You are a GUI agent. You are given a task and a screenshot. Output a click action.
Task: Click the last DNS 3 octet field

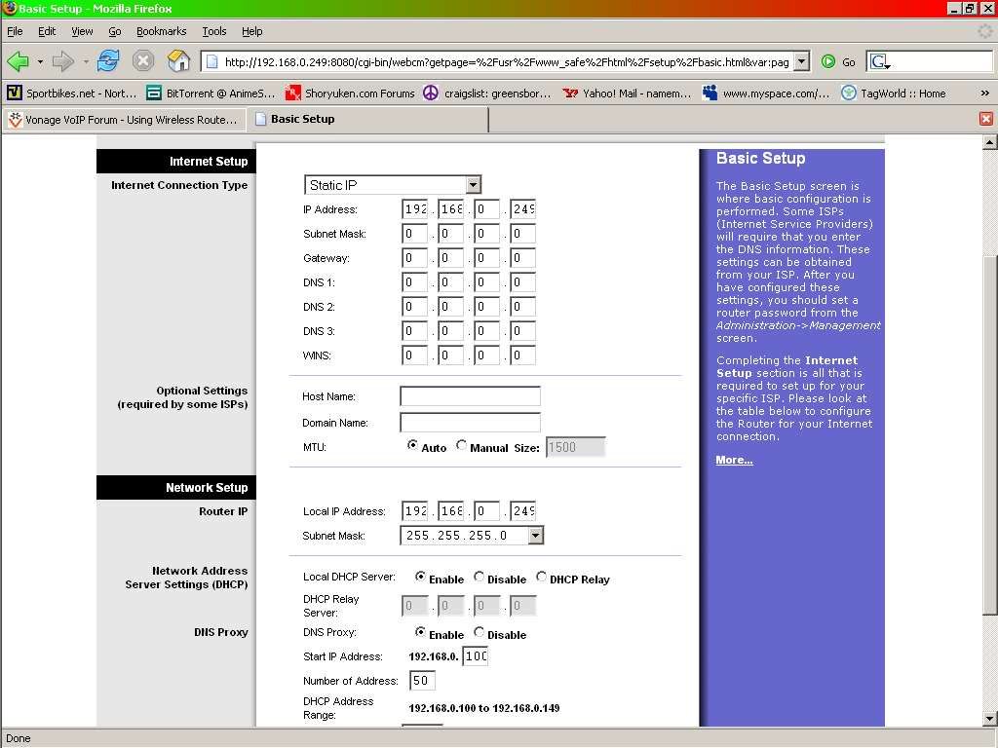tap(522, 331)
